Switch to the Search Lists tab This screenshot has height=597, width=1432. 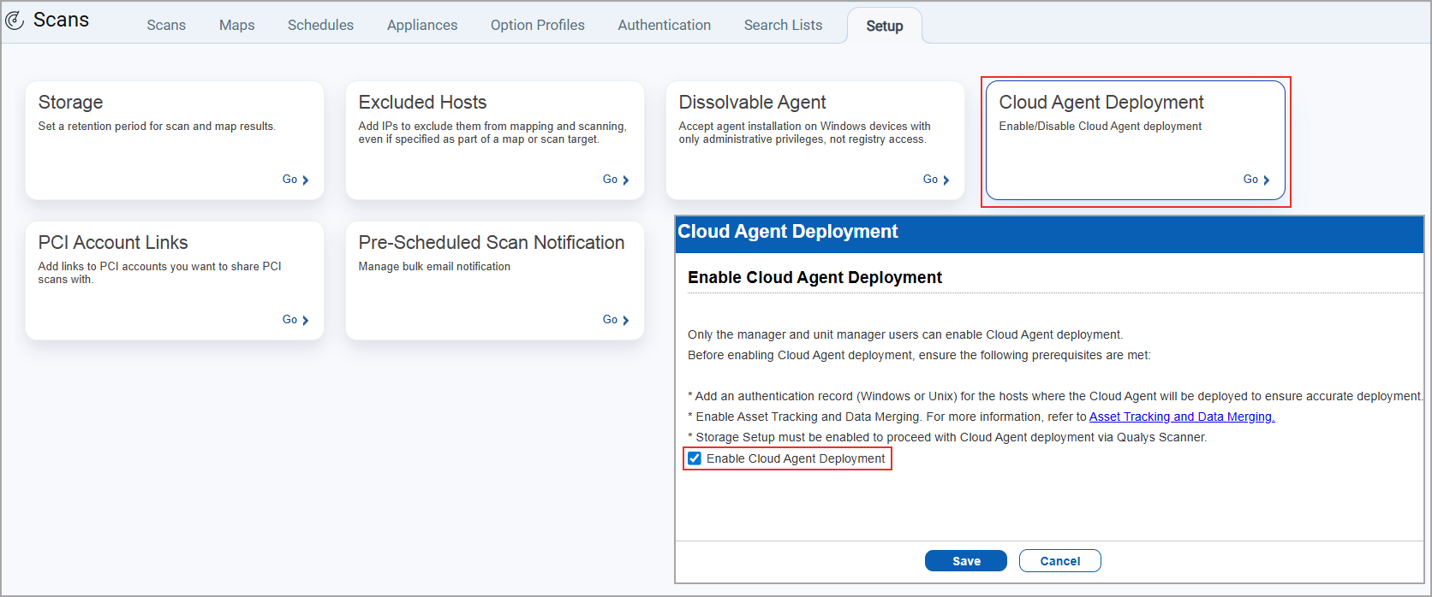[783, 26]
